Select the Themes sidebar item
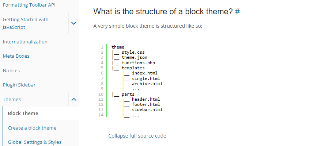329x146 pixels. pyautogui.click(x=12, y=99)
